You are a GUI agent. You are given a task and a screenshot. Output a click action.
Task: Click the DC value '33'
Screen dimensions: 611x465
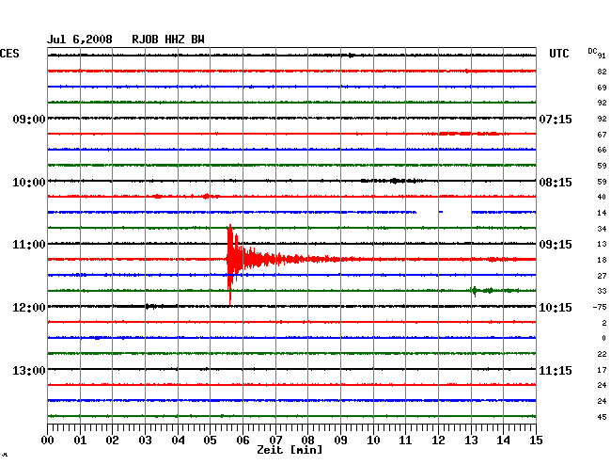click(x=602, y=291)
